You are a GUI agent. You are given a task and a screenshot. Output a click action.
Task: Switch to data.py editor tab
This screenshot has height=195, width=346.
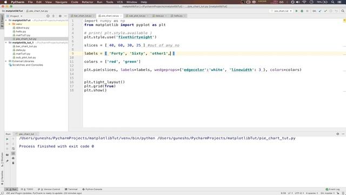[x=159, y=16]
